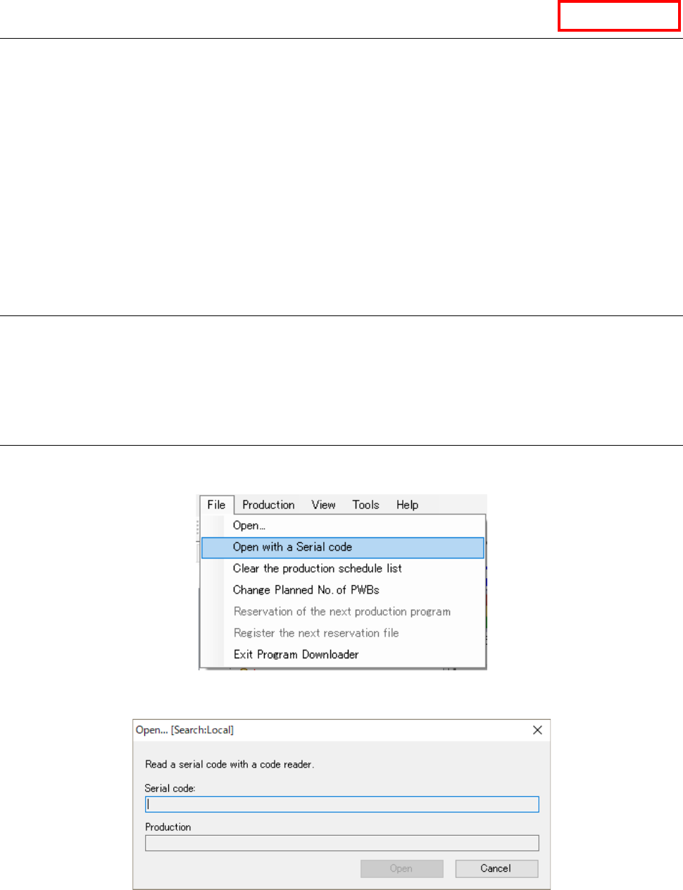Click the Open button in the dialog
The image size is (683, 890).
tap(402, 869)
